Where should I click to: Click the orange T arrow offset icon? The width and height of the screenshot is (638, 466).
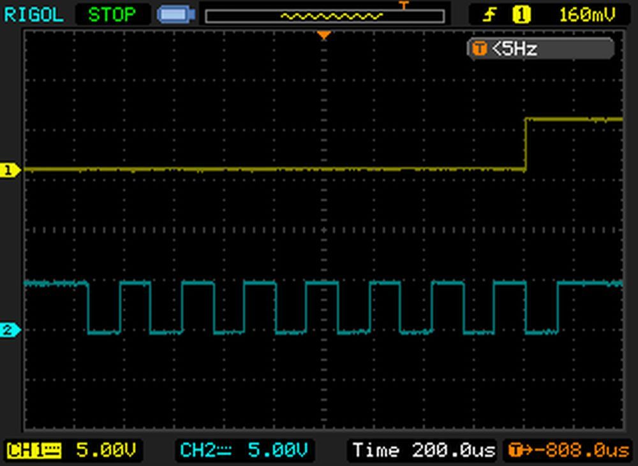pyautogui.click(x=519, y=451)
